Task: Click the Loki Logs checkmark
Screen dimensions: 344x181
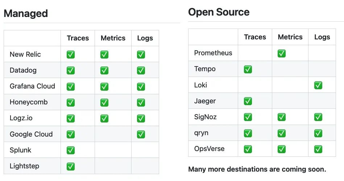Action: coord(318,85)
